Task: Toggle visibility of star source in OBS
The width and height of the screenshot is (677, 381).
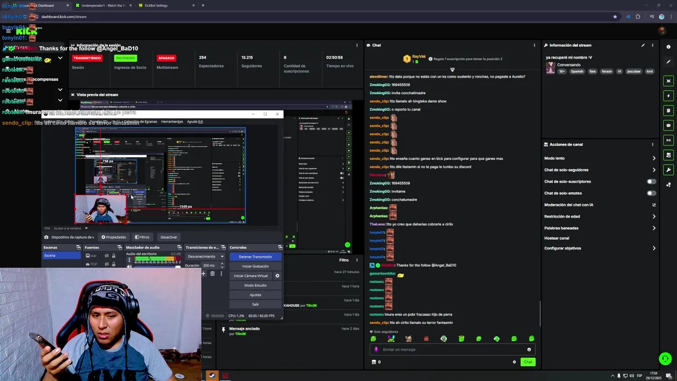Action: click(x=107, y=256)
